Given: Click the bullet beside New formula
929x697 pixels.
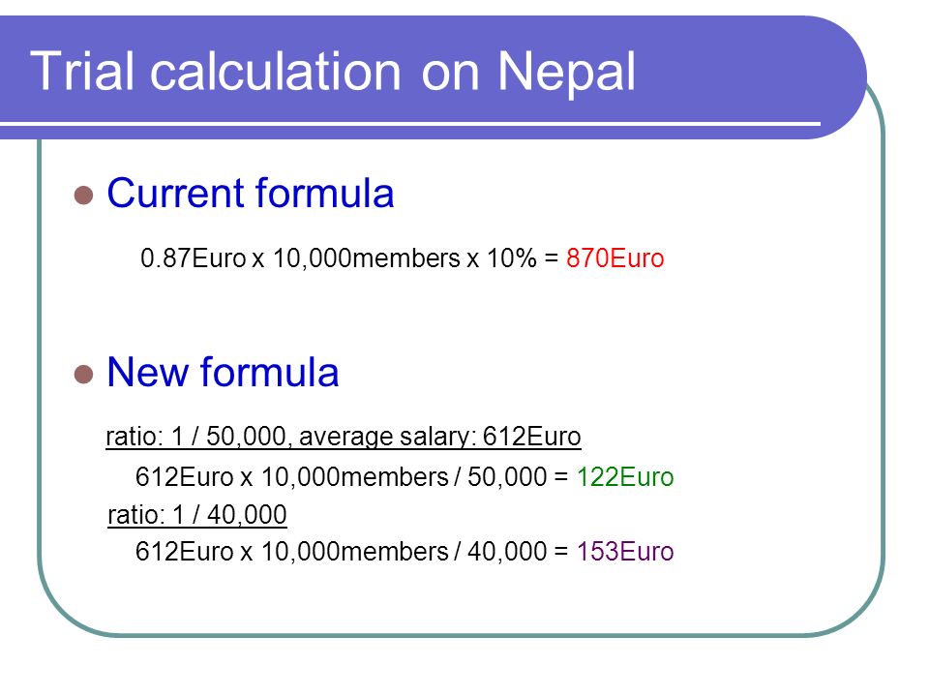Looking at the screenshot, I should tap(83, 375).
